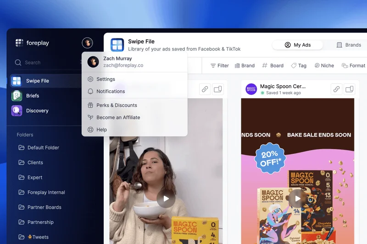
Task: Open the Tag filter dropdown
Action: (x=299, y=65)
